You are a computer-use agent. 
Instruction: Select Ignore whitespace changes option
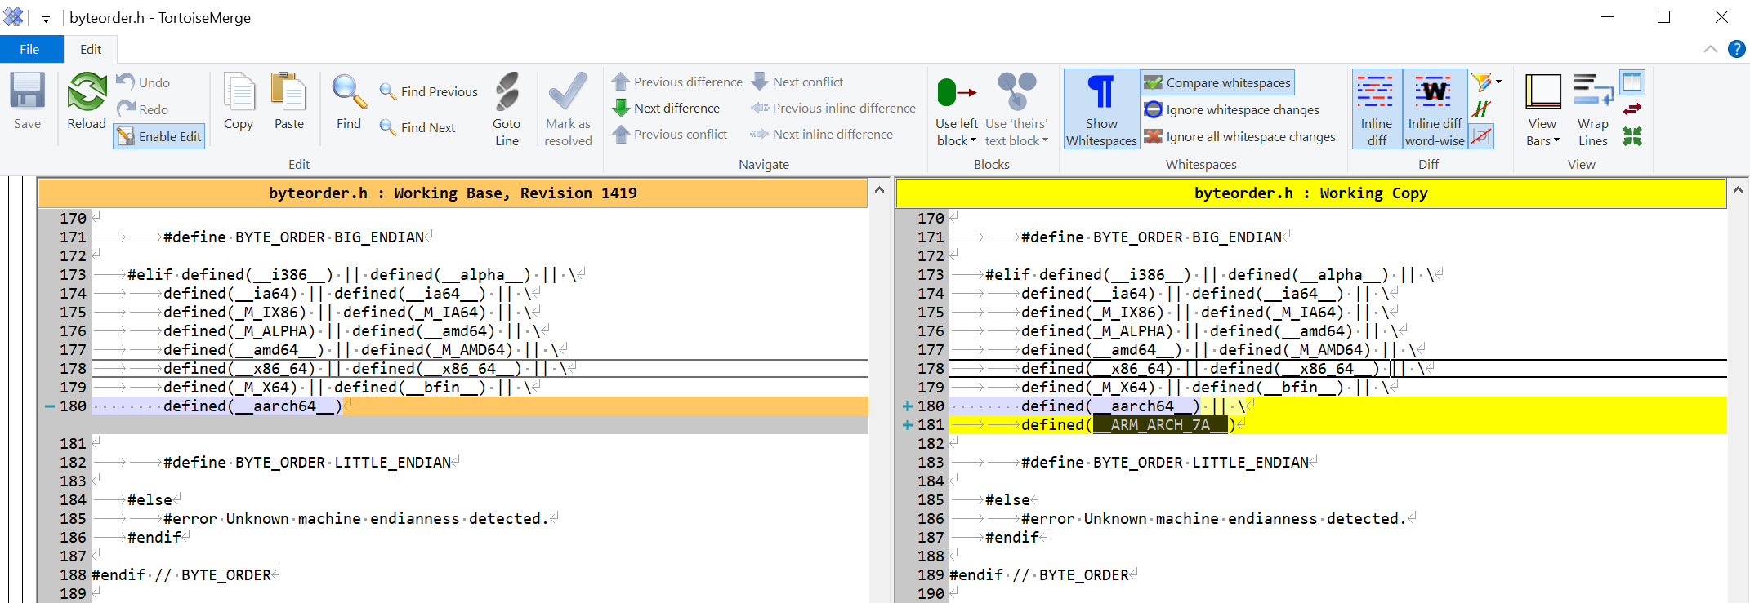1231,109
